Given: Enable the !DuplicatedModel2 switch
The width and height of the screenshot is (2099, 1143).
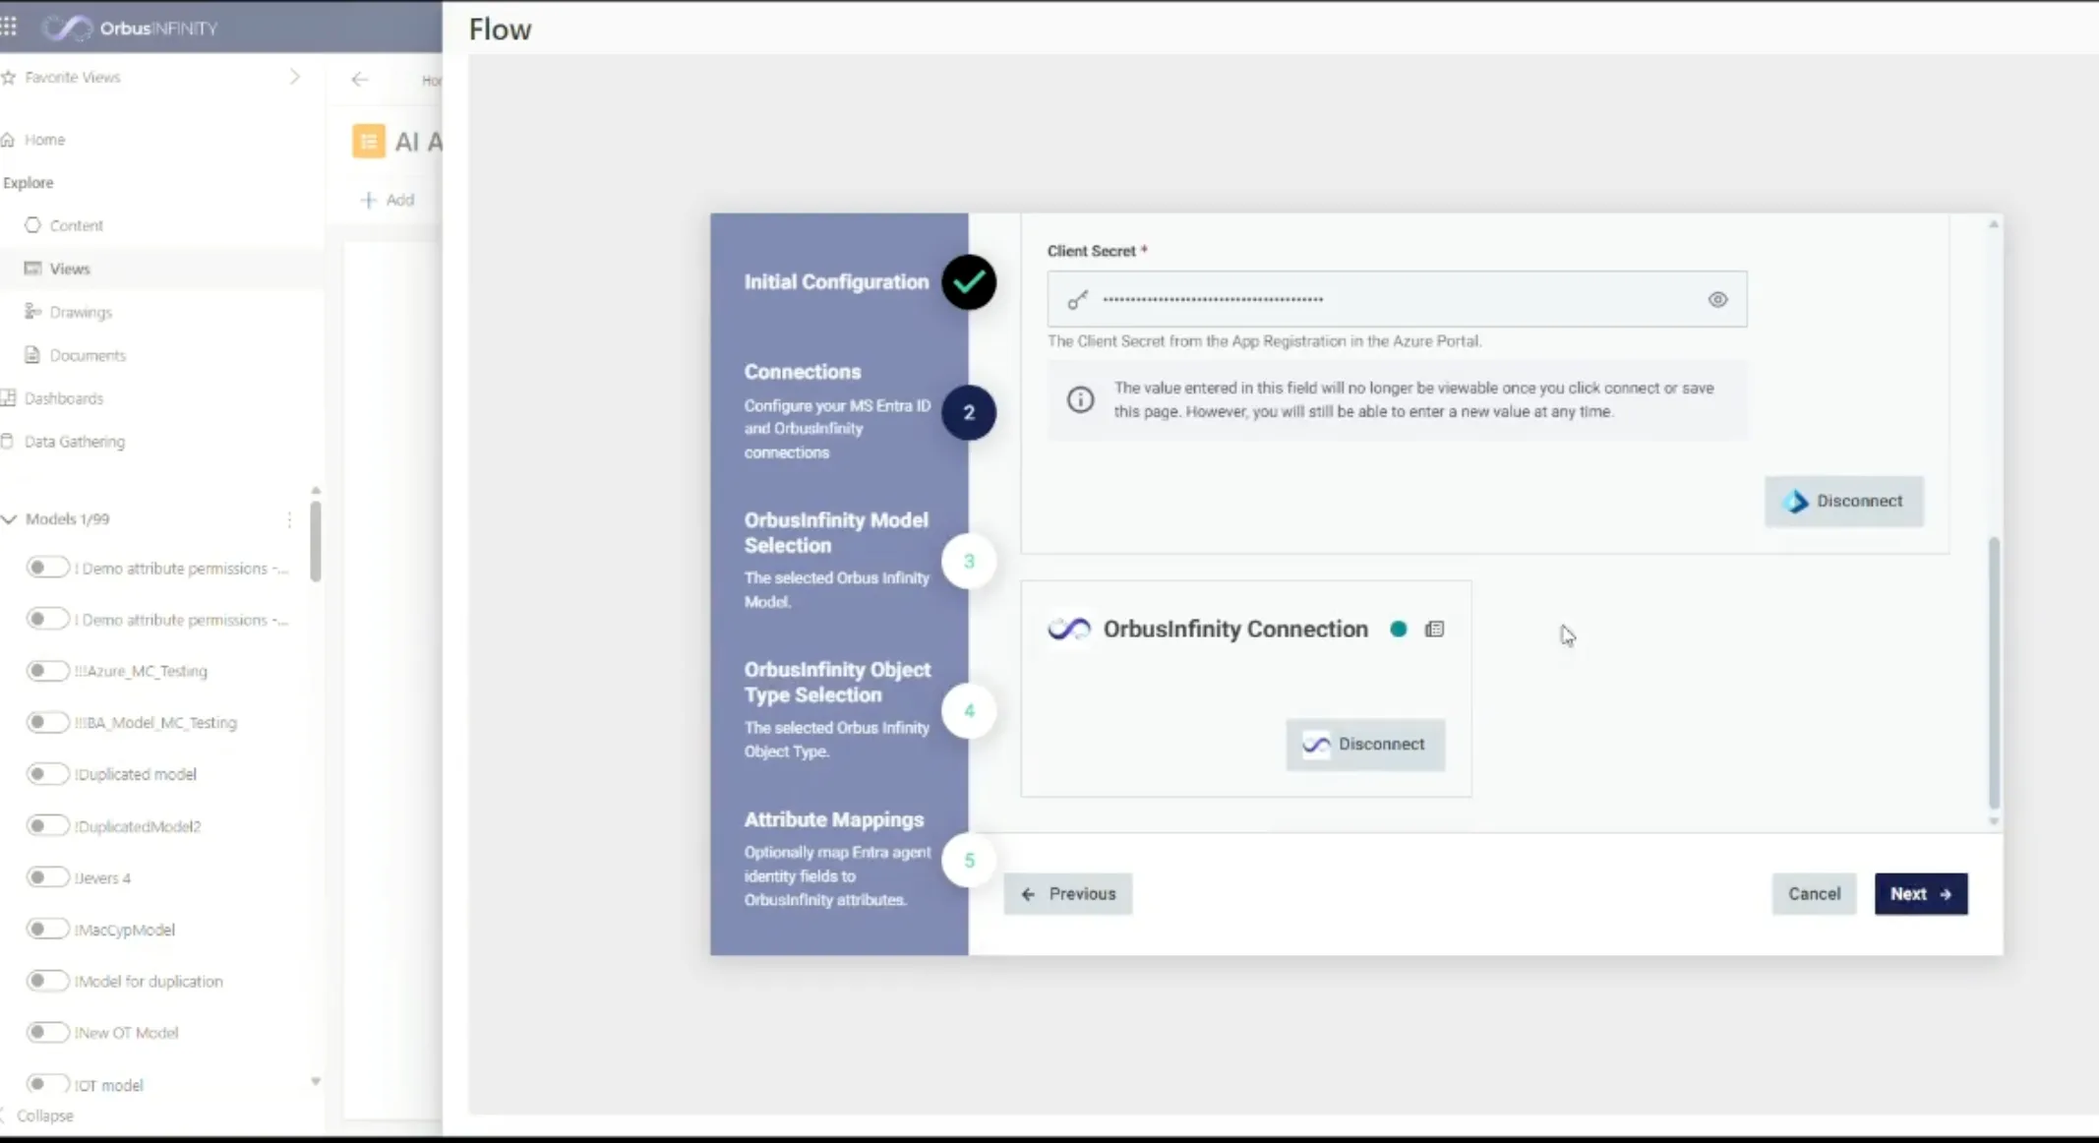Looking at the screenshot, I should point(47,826).
